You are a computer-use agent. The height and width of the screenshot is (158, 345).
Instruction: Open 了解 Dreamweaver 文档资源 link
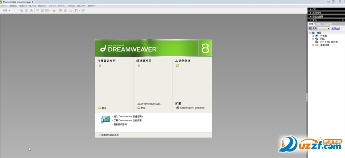pos(127,120)
